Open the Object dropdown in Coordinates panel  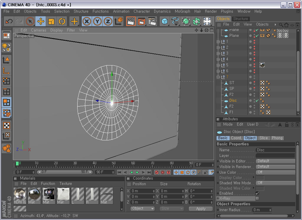[142, 208]
